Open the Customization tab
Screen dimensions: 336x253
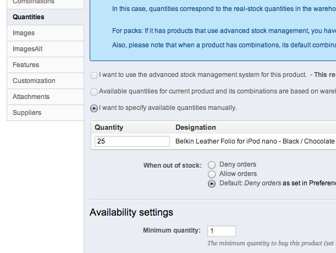pyautogui.click(x=34, y=81)
